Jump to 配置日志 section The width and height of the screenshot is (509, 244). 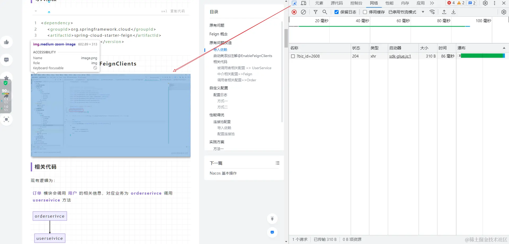pos(220,95)
